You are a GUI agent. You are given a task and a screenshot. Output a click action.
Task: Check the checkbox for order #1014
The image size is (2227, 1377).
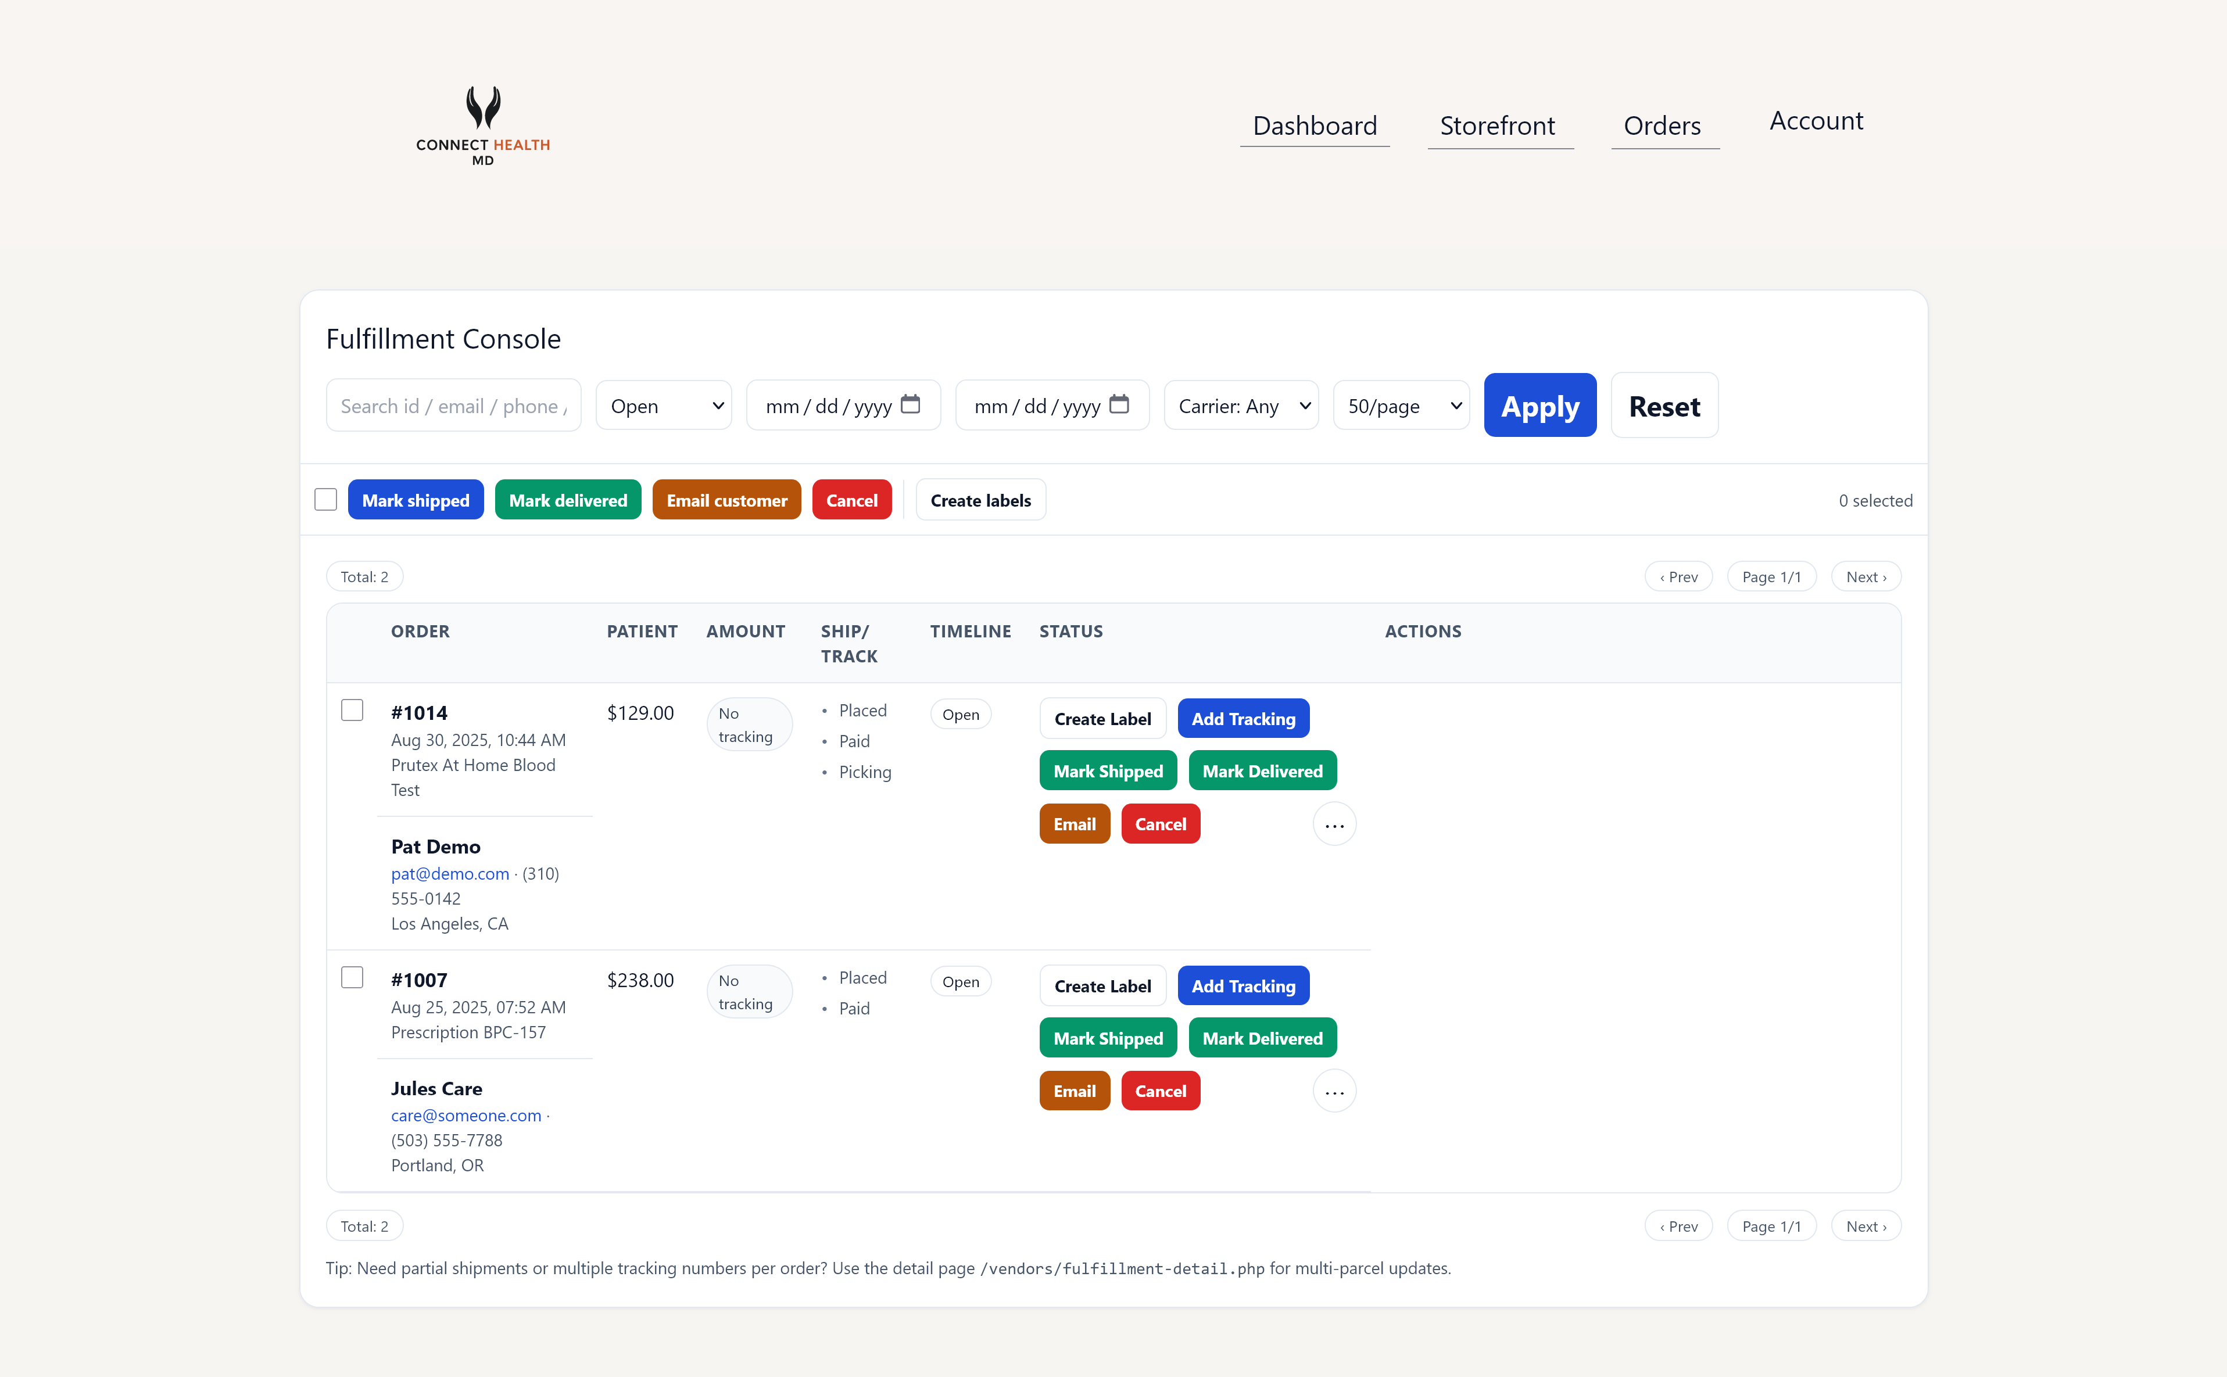pos(352,709)
